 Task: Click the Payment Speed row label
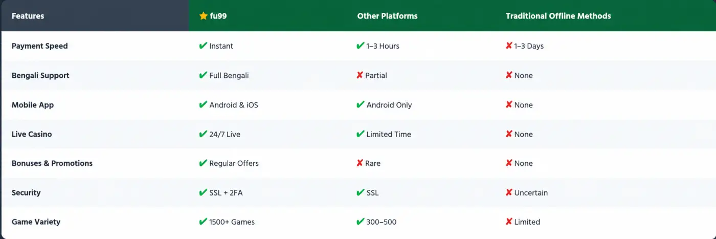(x=39, y=46)
